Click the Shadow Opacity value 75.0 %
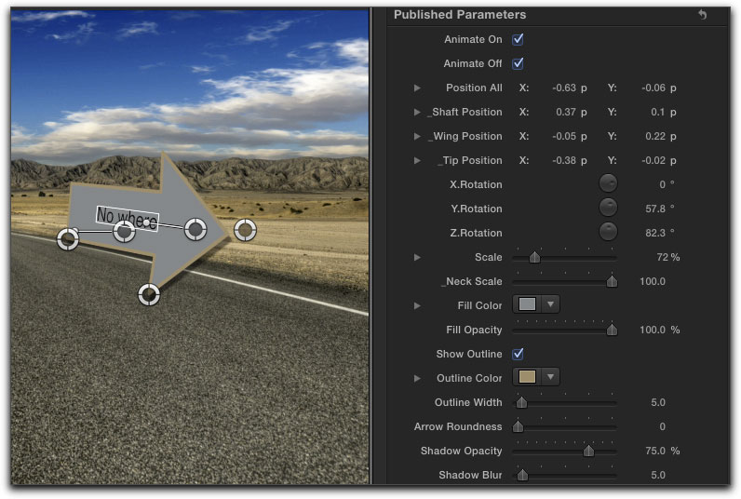Viewport: 741px width, 499px height. click(x=663, y=451)
